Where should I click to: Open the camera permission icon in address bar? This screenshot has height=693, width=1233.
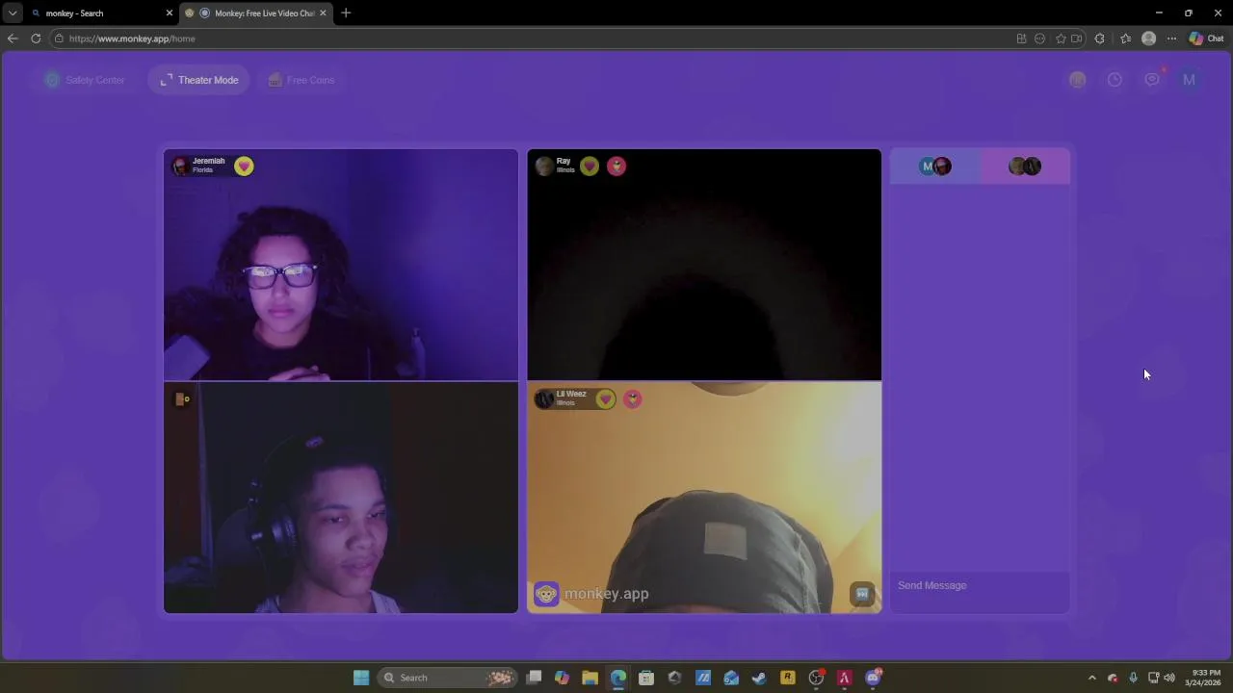point(1077,38)
